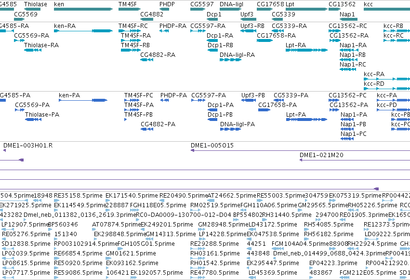Open the DME1-021M20 BAC label
The image size is (410, 280).
pos(321,155)
